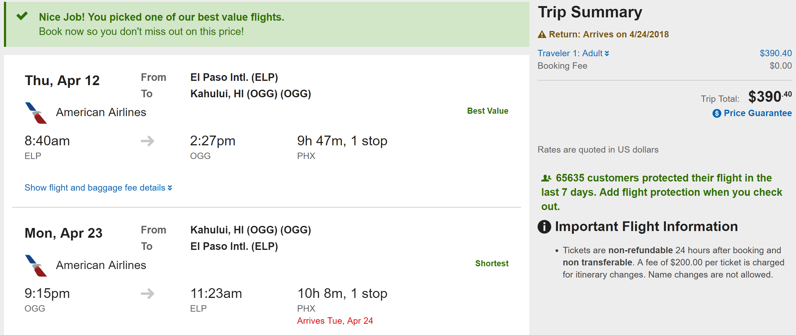Viewport: 796px width, 335px height.
Task: Click the dollar icon next to Price Guarantee
Action: coord(717,113)
